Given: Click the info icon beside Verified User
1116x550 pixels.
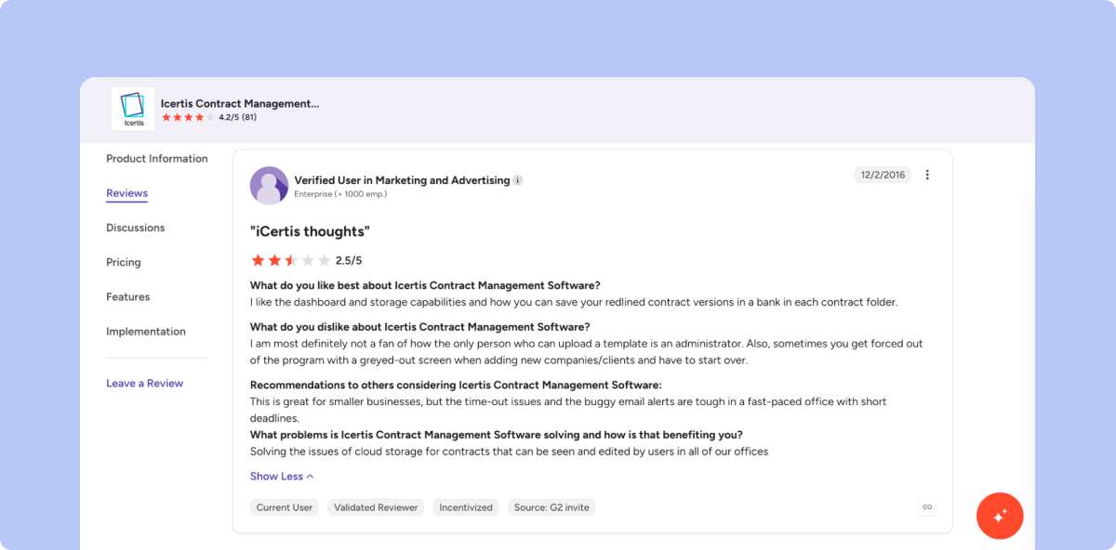Looking at the screenshot, I should pos(518,180).
